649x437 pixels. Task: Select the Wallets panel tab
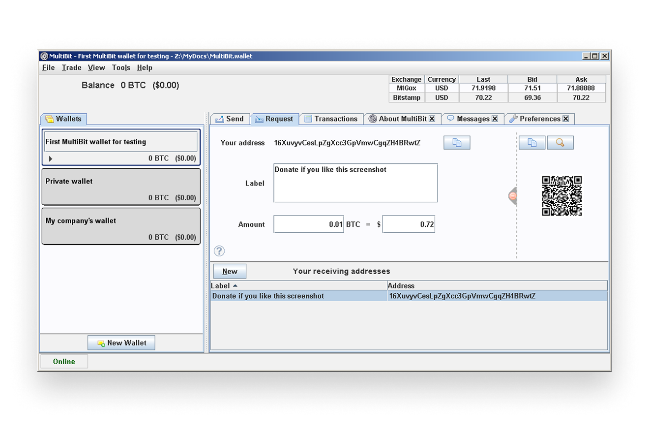point(63,119)
